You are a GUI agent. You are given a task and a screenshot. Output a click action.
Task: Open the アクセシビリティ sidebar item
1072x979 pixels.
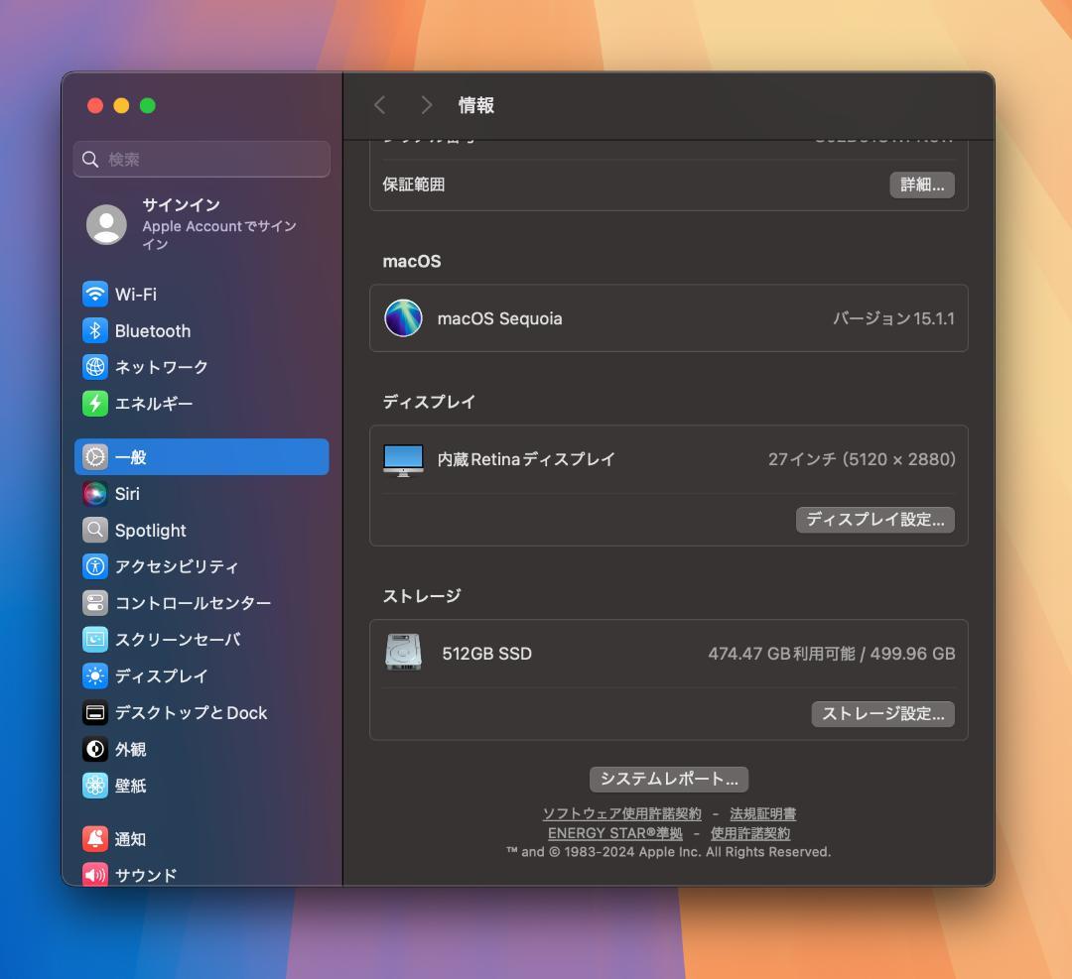point(201,566)
